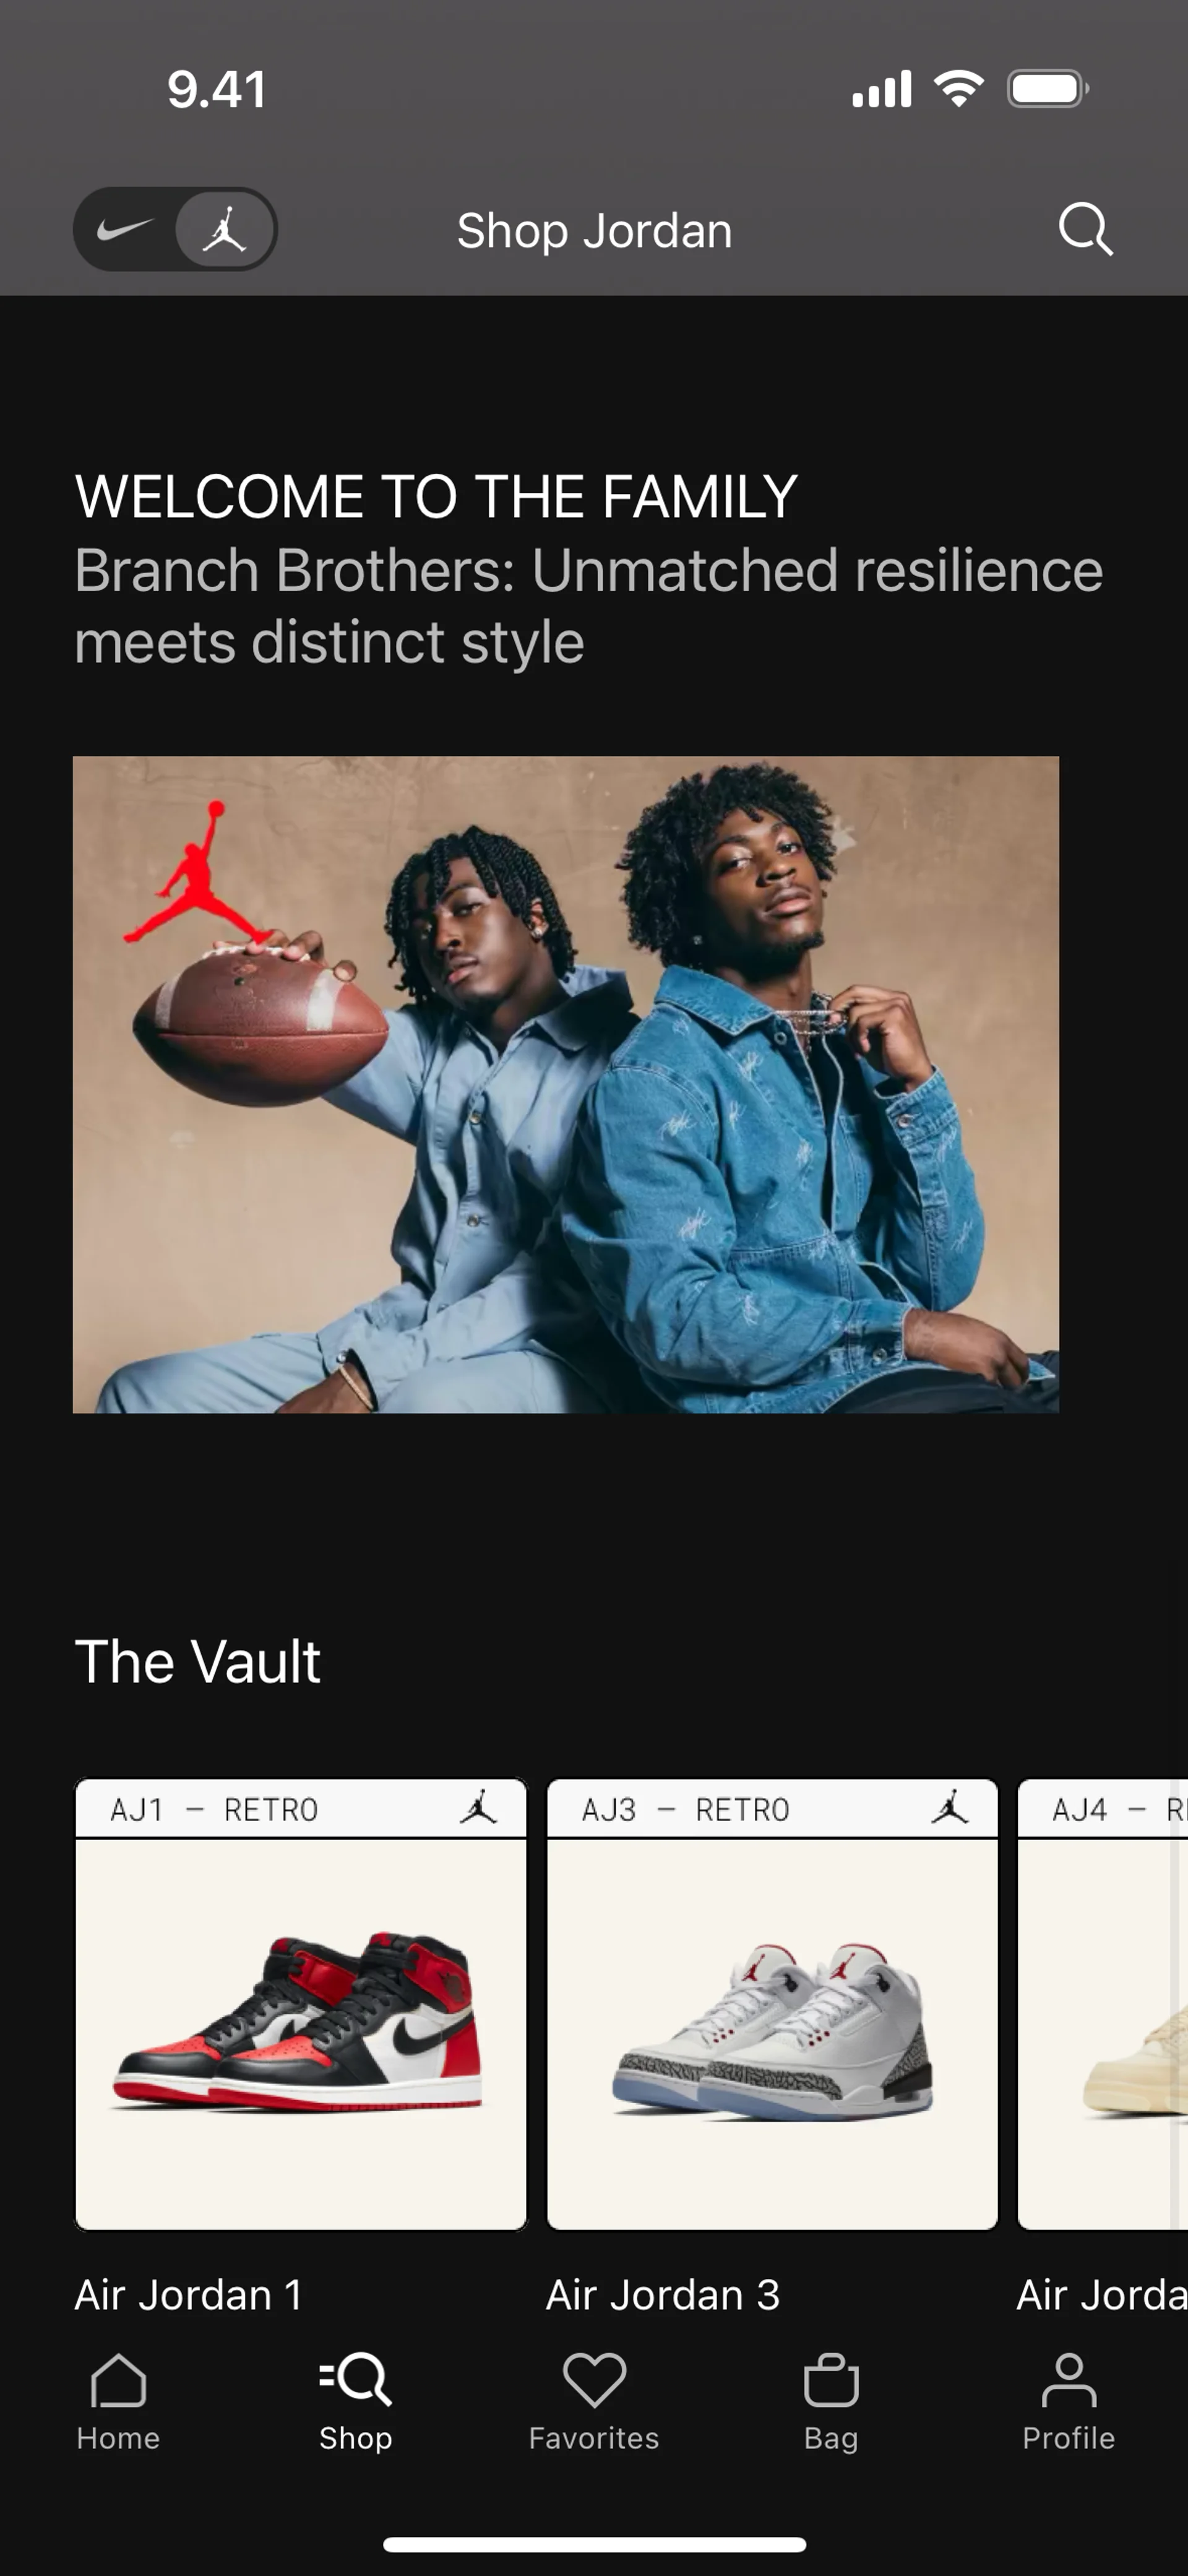1188x2576 pixels.
Task: Open the Branch Brothers feature photo
Action: pyautogui.click(x=566, y=1084)
